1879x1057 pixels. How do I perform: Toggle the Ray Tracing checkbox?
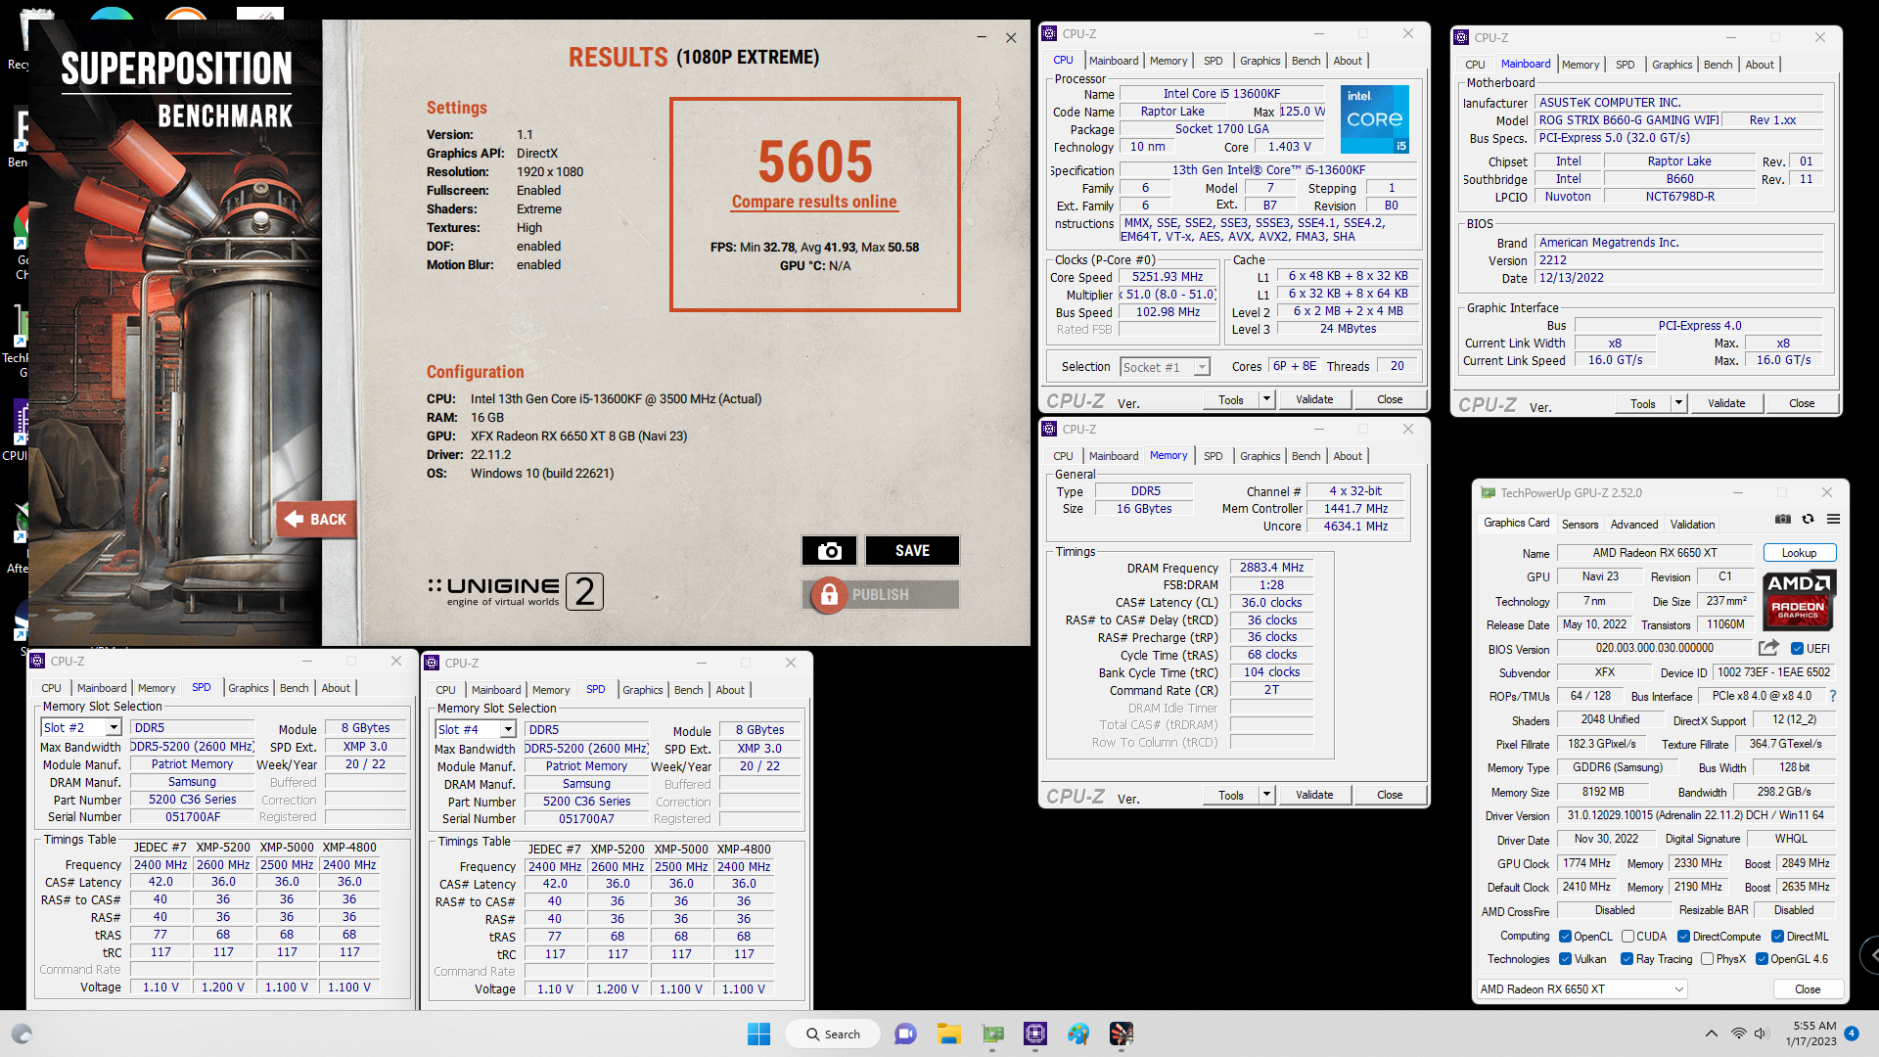pyautogui.click(x=1627, y=959)
